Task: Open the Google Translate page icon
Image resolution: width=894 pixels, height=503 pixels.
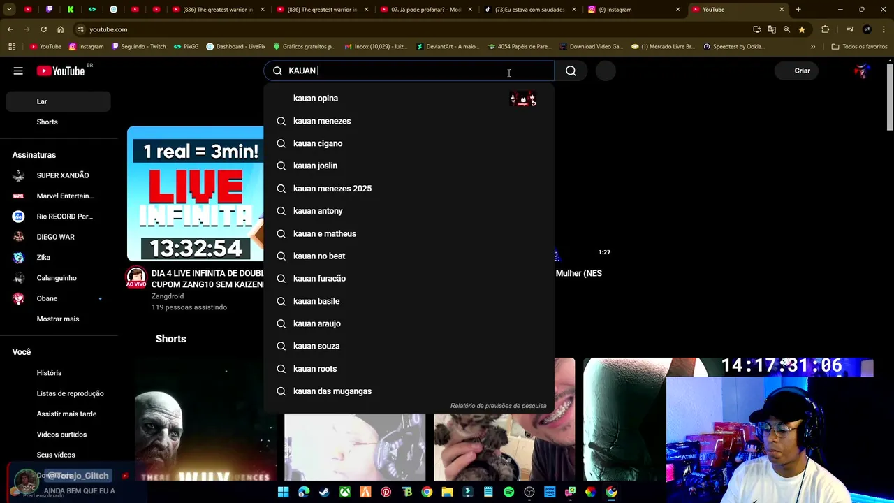Action: click(x=772, y=29)
